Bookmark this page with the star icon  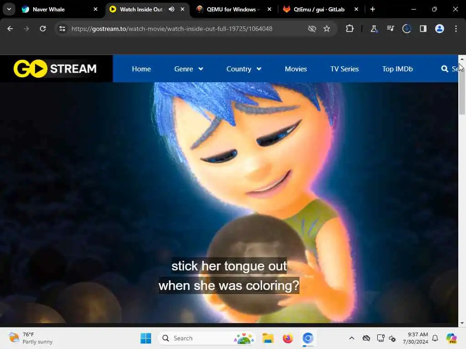pos(327,29)
